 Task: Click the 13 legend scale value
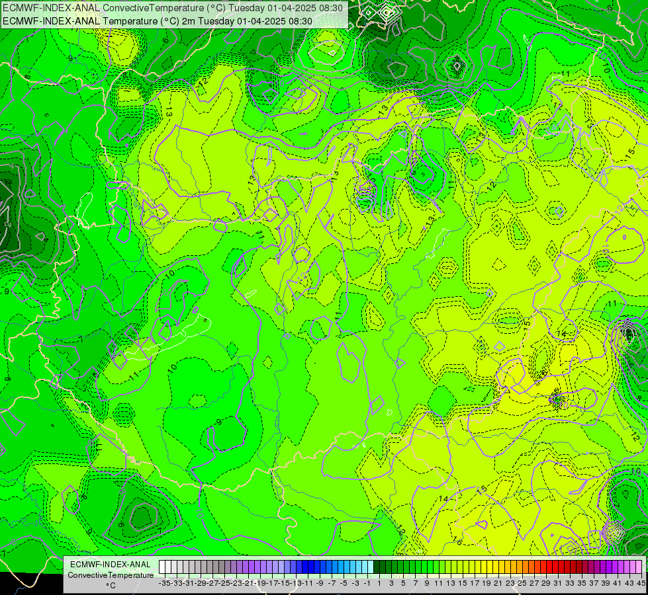coord(451,584)
